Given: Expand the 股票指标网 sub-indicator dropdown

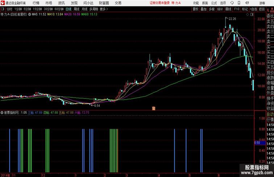Looking at the screenshot, I should [x=2, y=113].
